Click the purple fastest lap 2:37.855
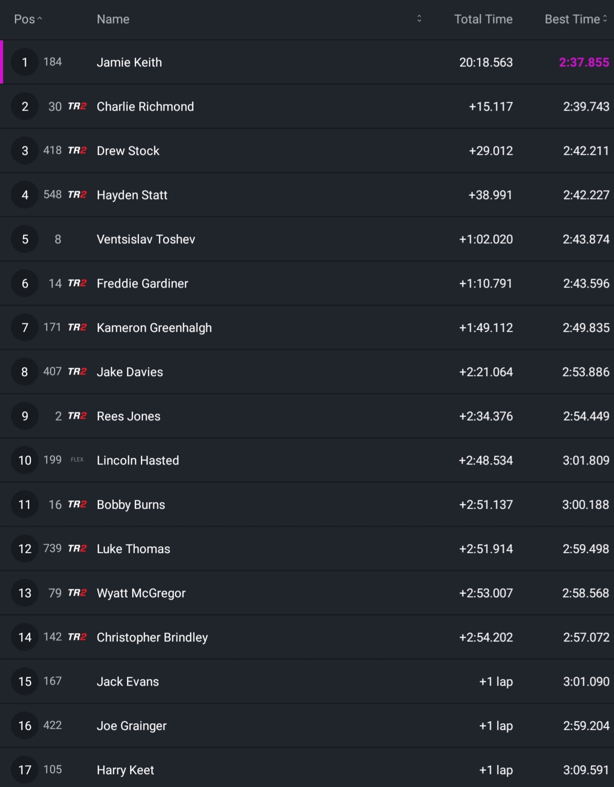The image size is (614, 787). (x=584, y=63)
